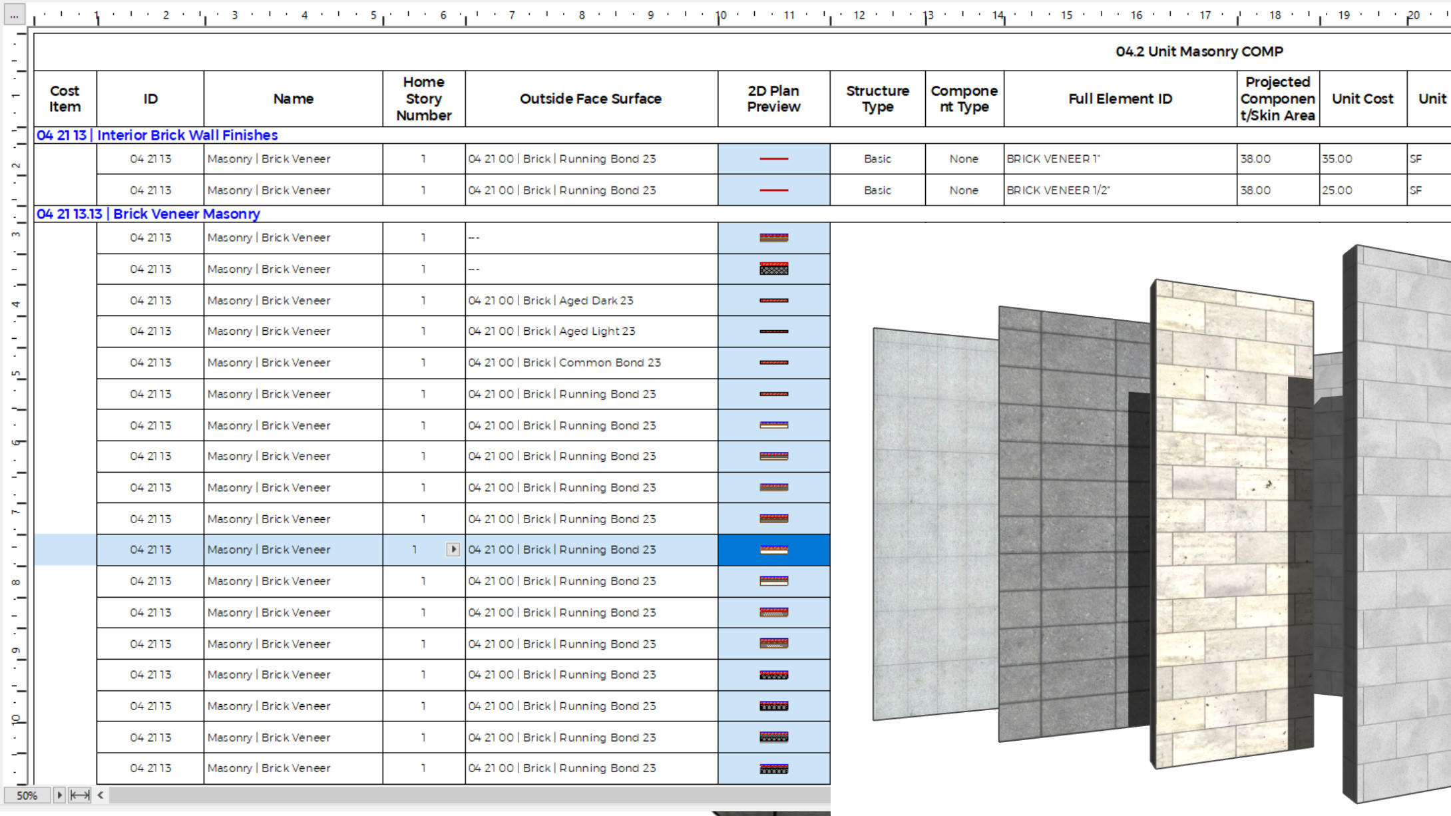The width and height of the screenshot is (1451, 816).
Task: Click the Brick Veneer Masonry group heading
Action: pyautogui.click(x=148, y=214)
